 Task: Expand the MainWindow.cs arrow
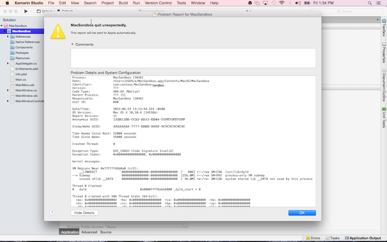click(x=8, y=90)
